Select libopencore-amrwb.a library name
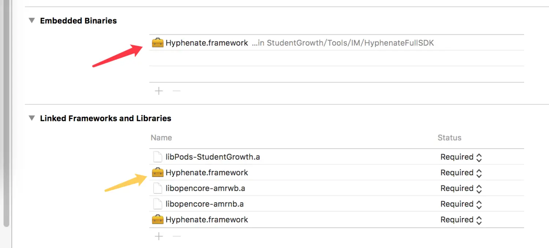549x248 pixels. [205, 188]
